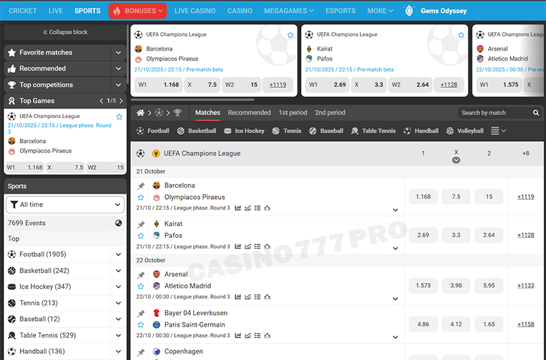Star the Leverkusen vs PSG match

coord(141,325)
